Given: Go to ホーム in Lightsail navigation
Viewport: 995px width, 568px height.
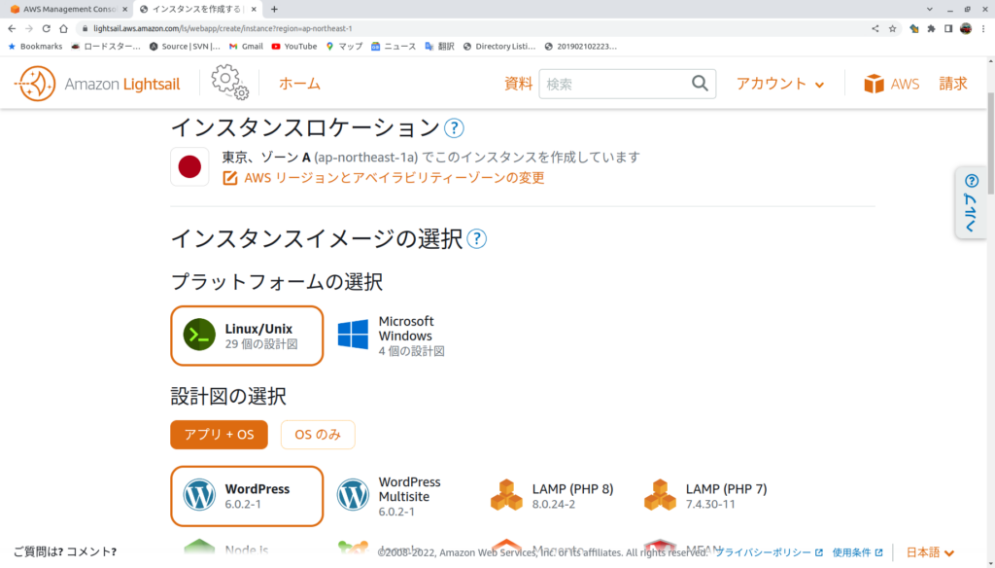Looking at the screenshot, I should click(299, 84).
